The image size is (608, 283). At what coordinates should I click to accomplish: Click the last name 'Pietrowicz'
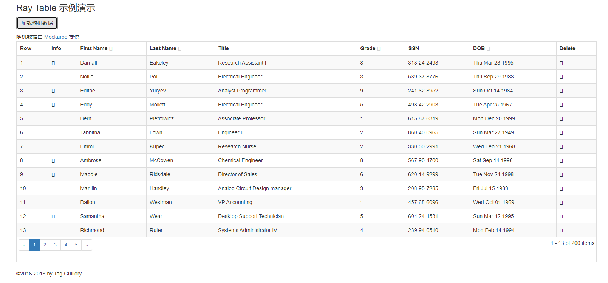coord(162,118)
